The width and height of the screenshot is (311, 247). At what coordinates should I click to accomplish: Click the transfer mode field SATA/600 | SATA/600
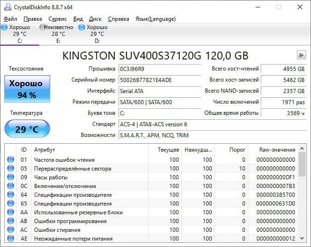(160, 102)
